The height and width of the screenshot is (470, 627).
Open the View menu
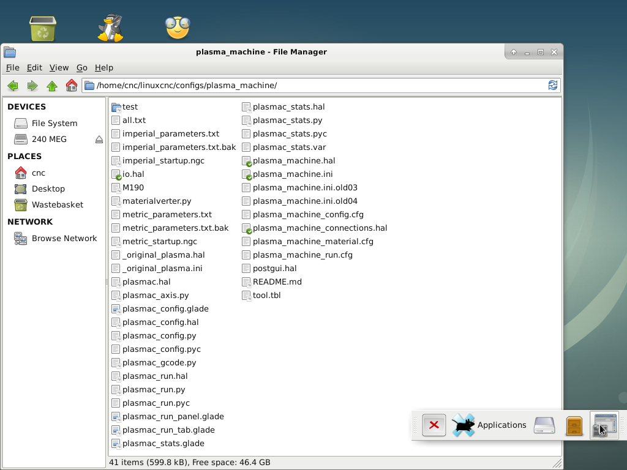pyautogui.click(x=59, y=67)
